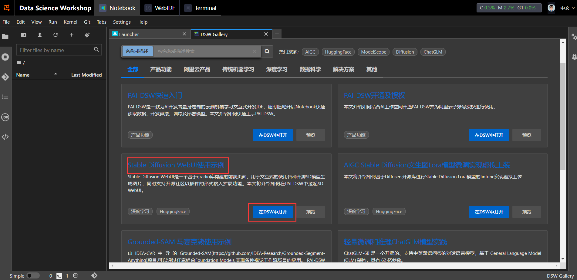Close the DSW Gallery tab
This screenshot has height=280, width=577.
tap(266, 34)
